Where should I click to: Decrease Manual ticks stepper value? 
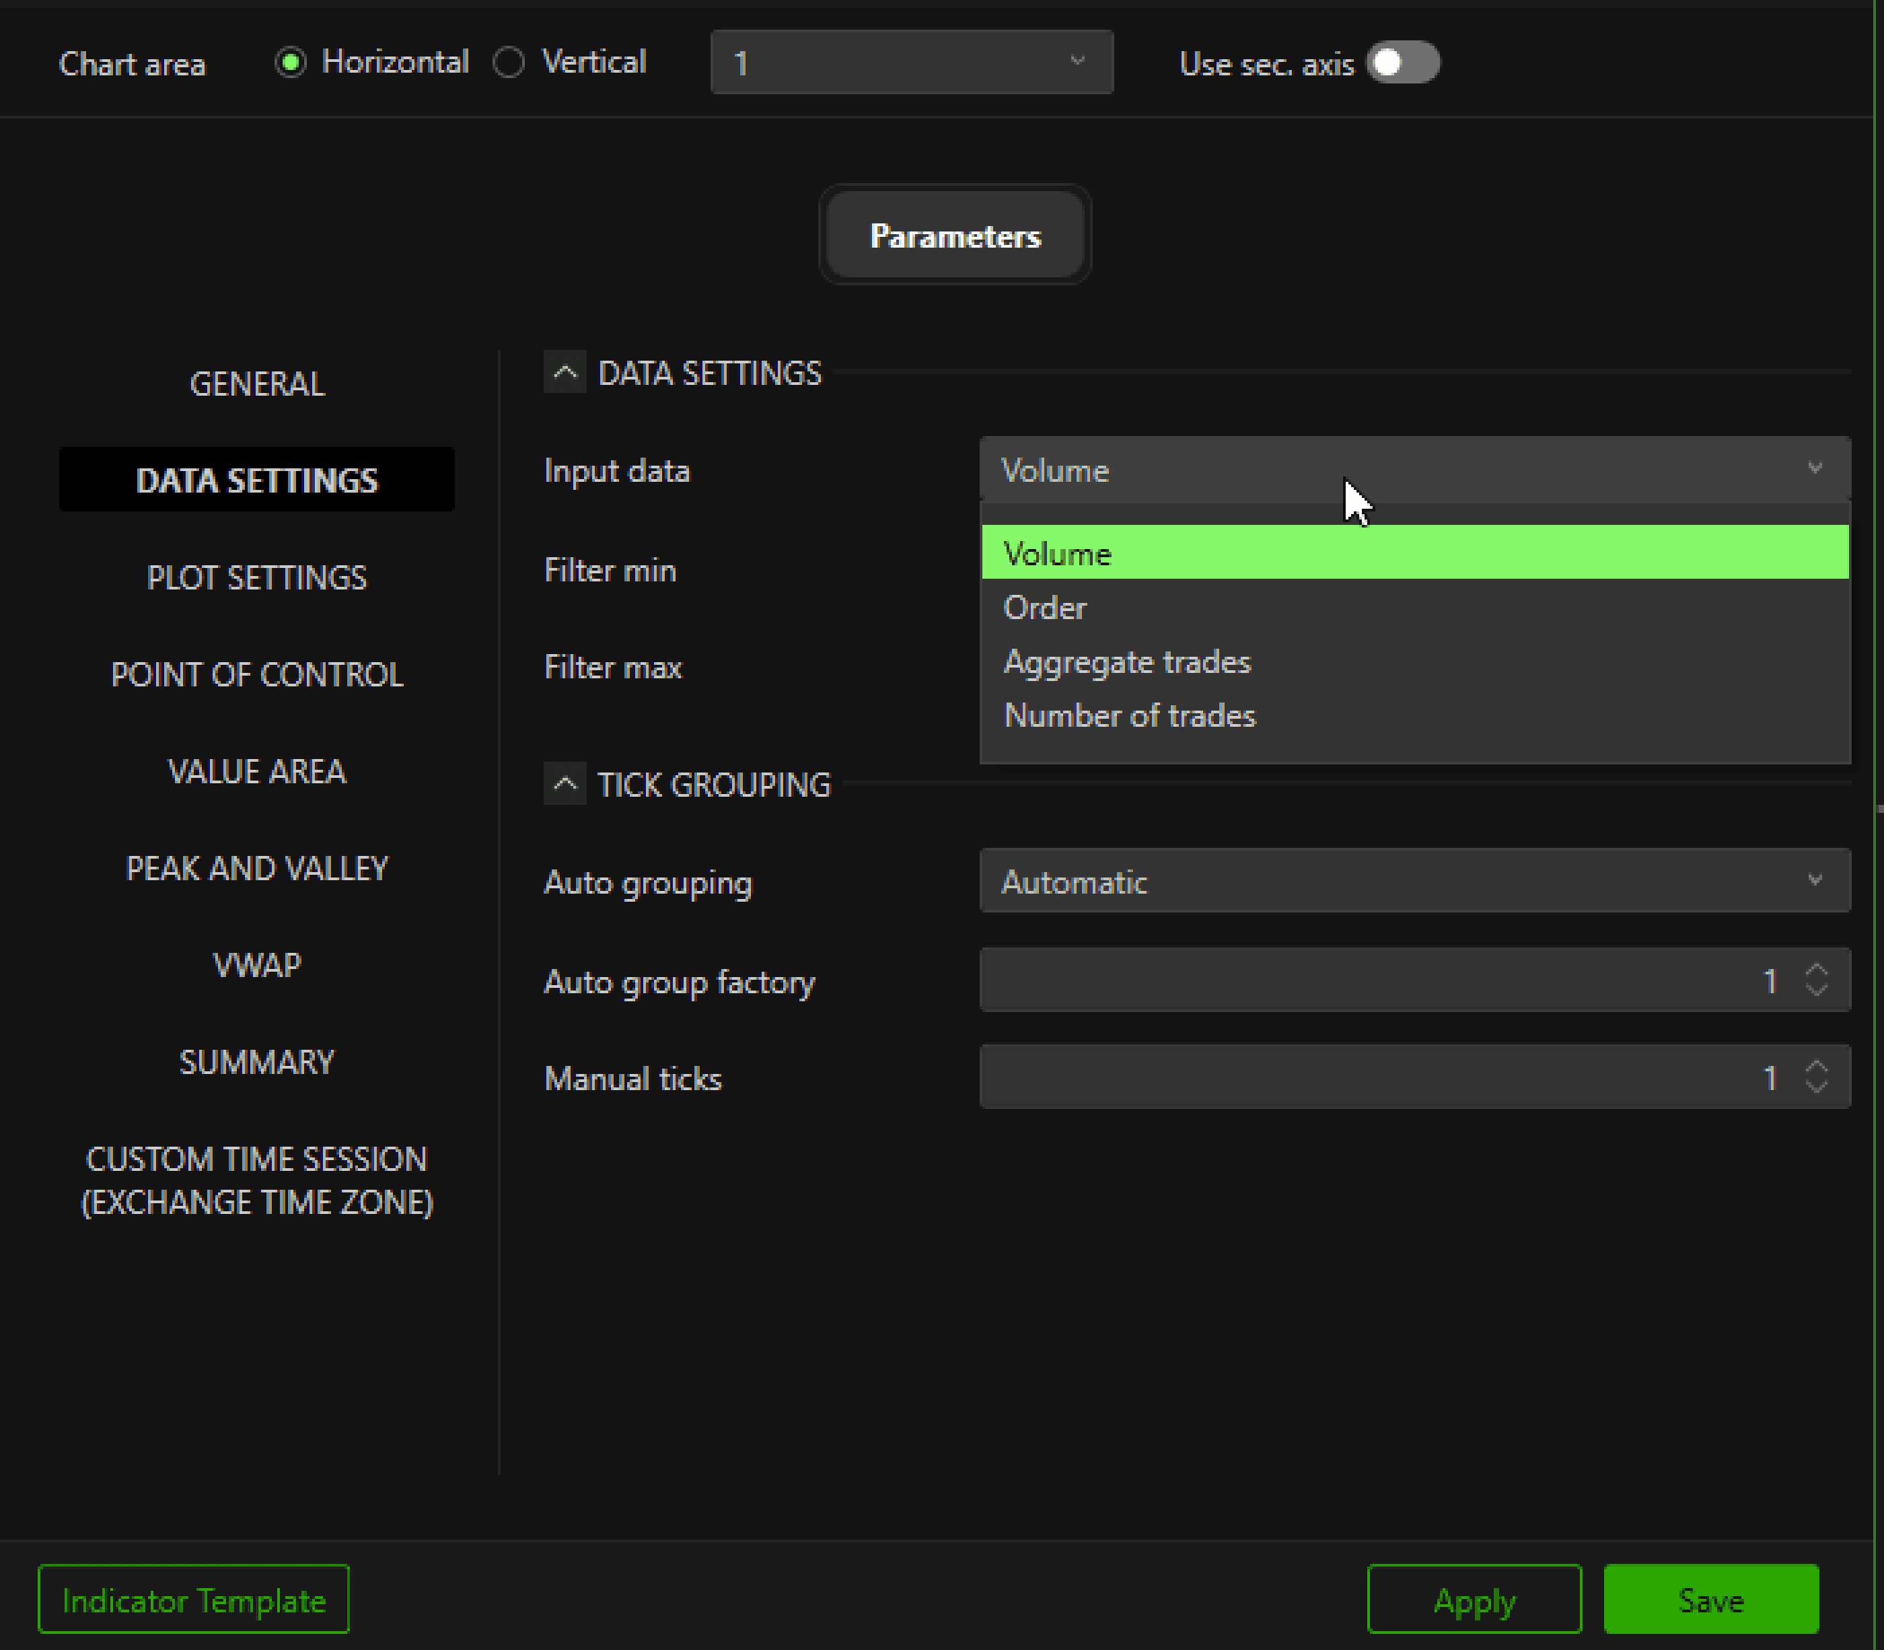pyautogui.click(x=1816, y=1087)
